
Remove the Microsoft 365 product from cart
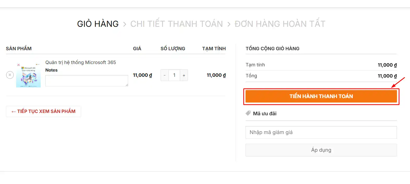tap(10, 75)
